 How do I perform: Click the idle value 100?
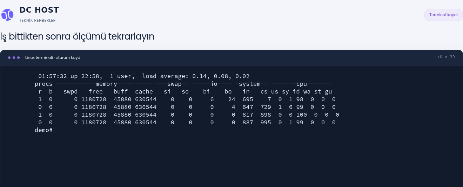point(301,115)
